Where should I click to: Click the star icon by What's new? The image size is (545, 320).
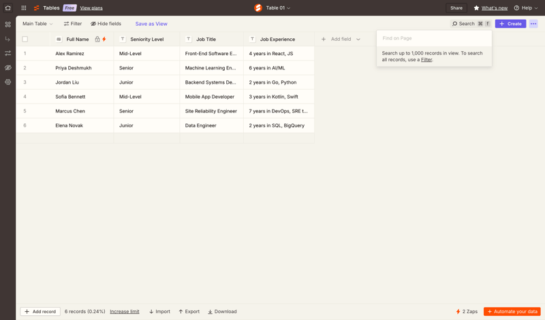click(476, 7)
